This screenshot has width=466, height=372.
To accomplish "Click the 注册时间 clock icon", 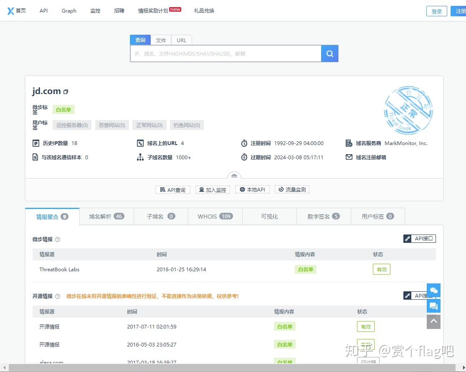I will [244, 143].
